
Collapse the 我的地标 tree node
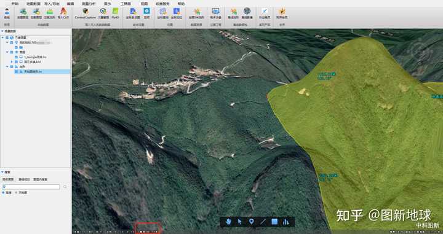(x=7, y=42)
